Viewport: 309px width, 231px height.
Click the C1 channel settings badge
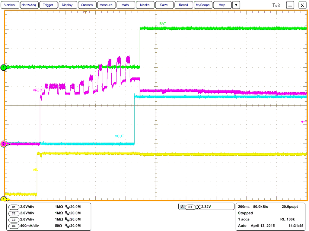tap(14, 207)
